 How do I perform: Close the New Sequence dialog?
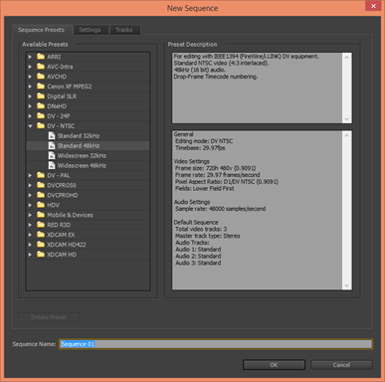373,6
